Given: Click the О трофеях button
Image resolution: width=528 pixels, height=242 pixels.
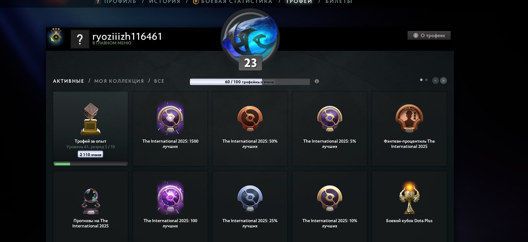Looking at the screenshot, I should (x=429, y=35).
